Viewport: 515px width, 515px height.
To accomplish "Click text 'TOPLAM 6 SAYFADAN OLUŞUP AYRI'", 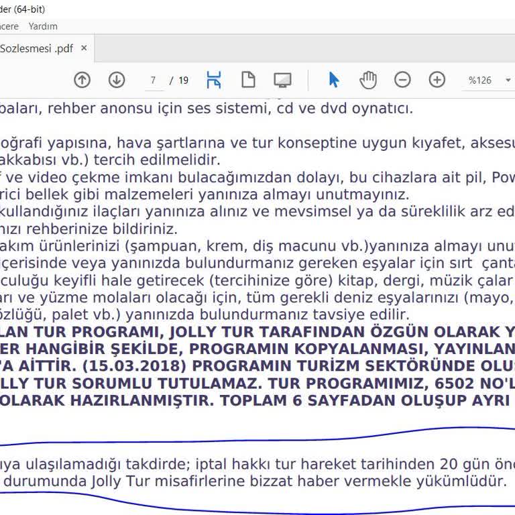I will [x=365, y=400].
